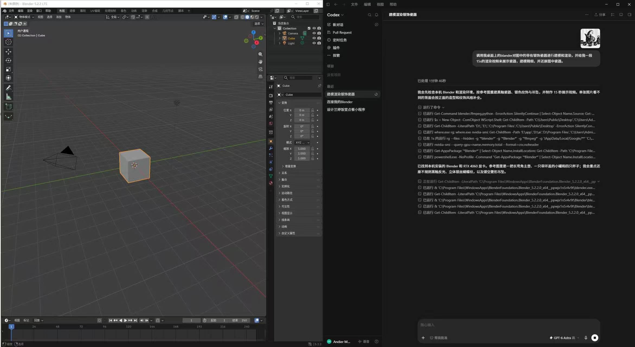Click Codex notification bell icon
The image size is (635, 347).
tap(376, 15)
